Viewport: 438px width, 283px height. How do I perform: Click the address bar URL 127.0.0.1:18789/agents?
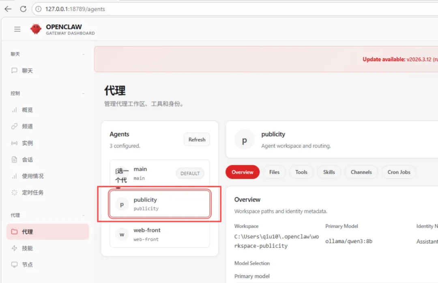pyautogui.click(x=75, y=9)
